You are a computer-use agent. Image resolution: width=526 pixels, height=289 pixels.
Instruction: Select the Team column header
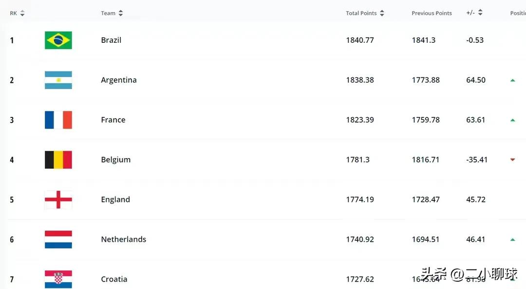point(108,13)
